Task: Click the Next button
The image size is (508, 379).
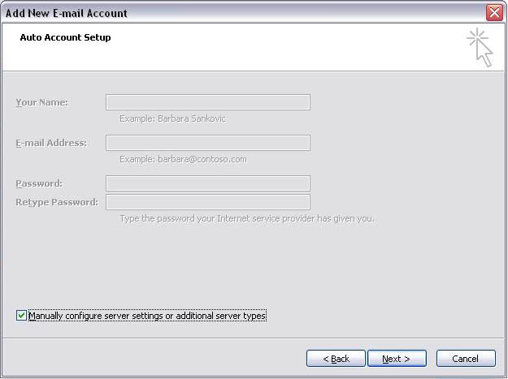Action: click(397, 359)
